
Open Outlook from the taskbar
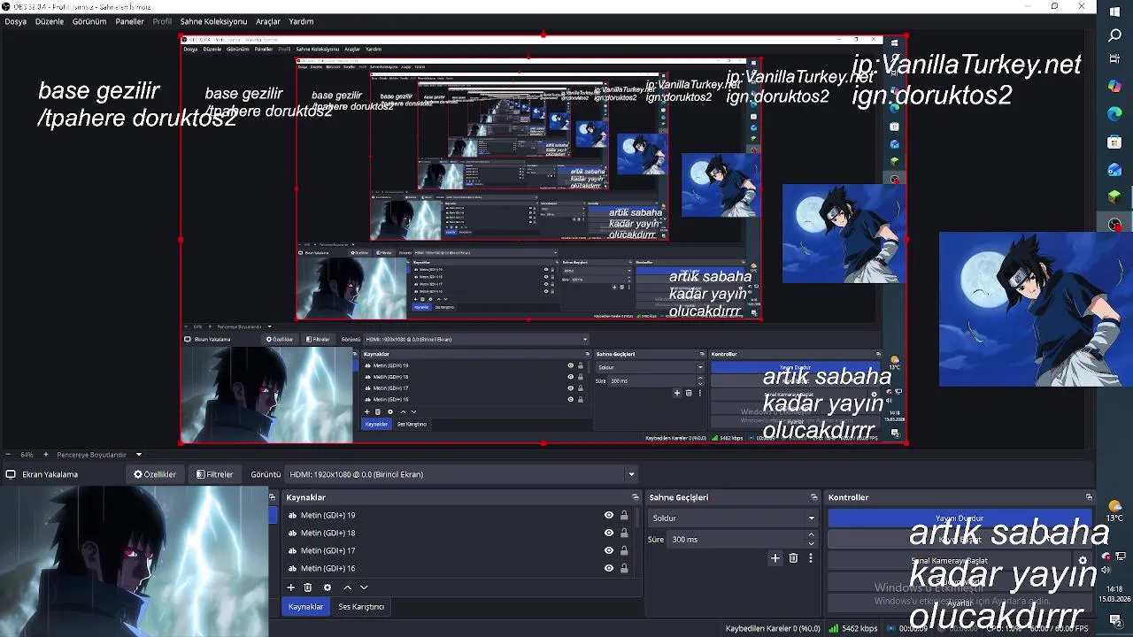click(1115, 169)
